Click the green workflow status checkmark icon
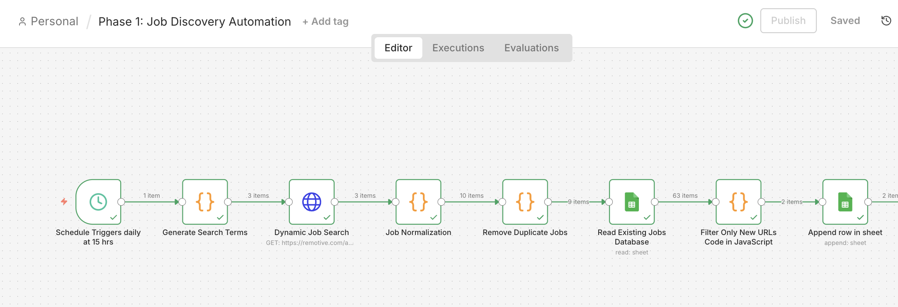 (x=745, y=21)
